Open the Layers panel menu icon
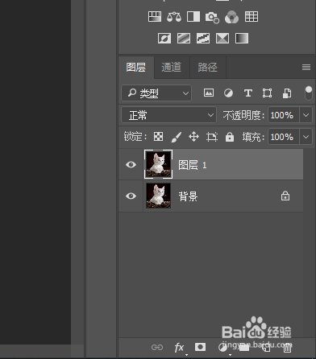316x359 pixels. pos(306,67)
